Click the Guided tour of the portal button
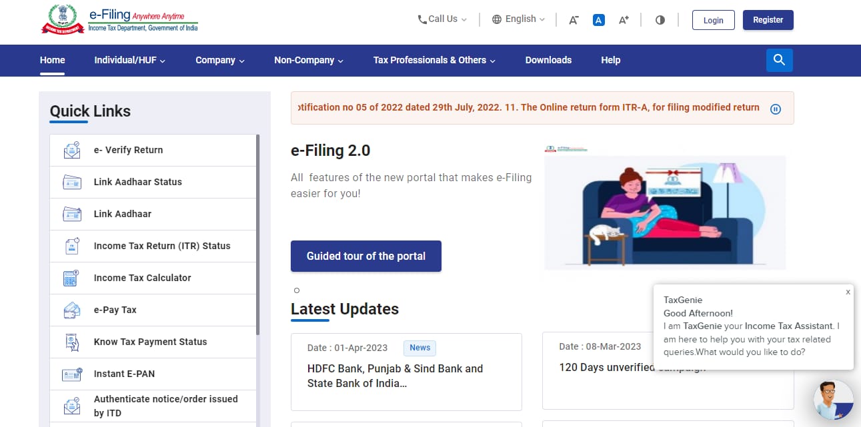 [x=365, y=256]
